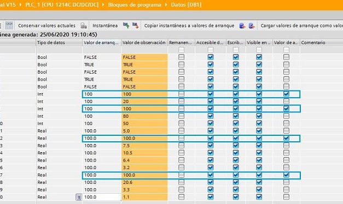343x204 pixels.
Task: Open Bloques de programa breadcrumb
Action: [x=135, y=4]
